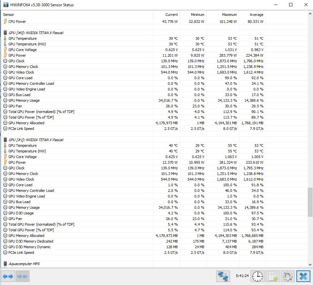Click the scrollbar down arrow
Image resolution: width=313 pixels, height=285 pixels.
click(x=310, y=265)
